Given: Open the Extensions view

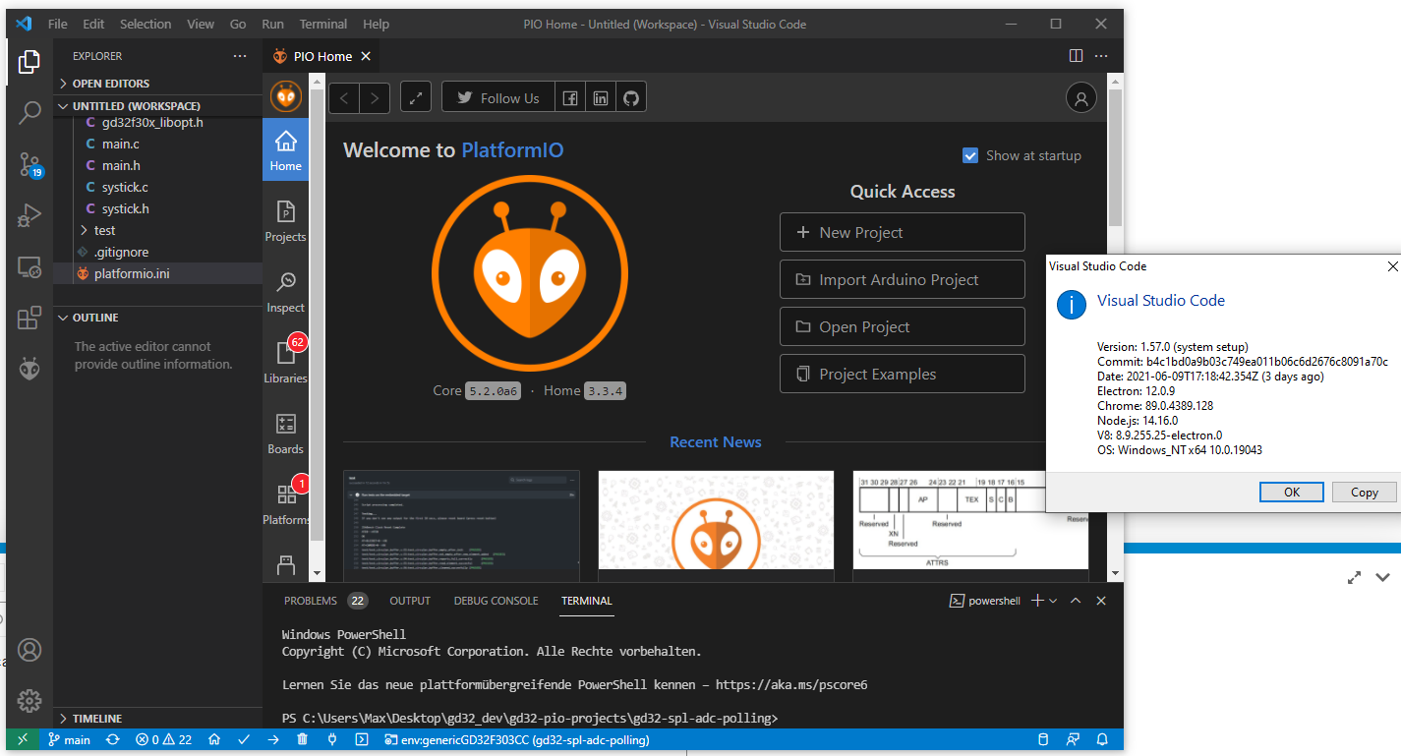Looking at the screenshot, I should [29, 319].
